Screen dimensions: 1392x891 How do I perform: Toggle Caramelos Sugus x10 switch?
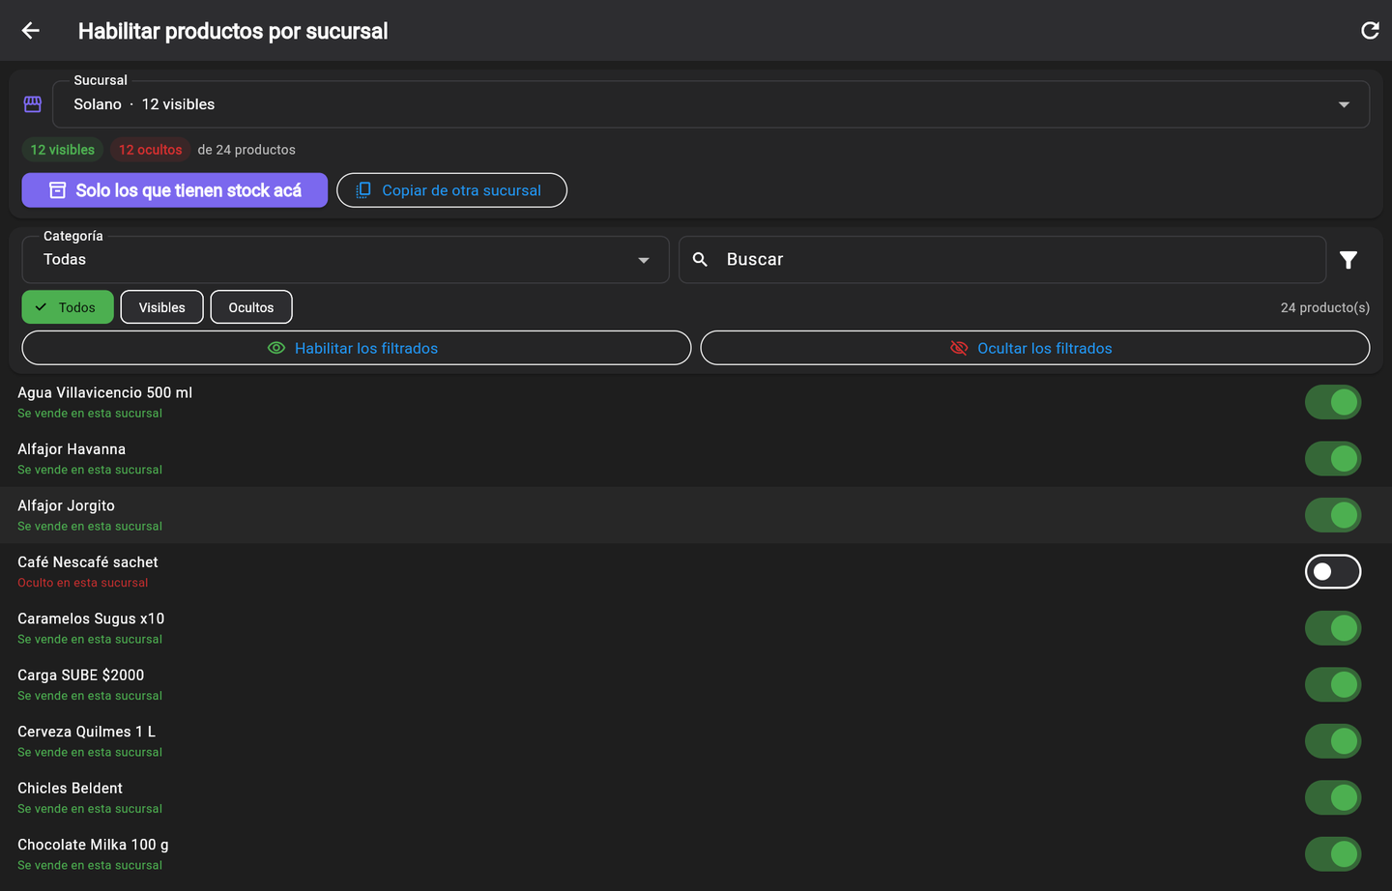click(x=1333, y=628)
